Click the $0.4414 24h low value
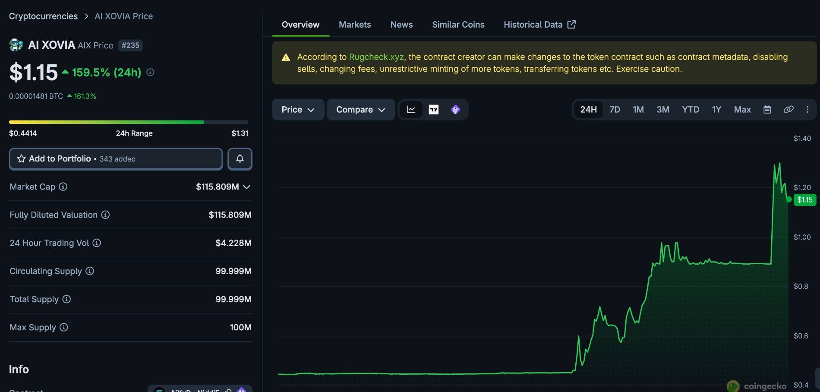Viewport: 820px width, 392px height. 23,133
